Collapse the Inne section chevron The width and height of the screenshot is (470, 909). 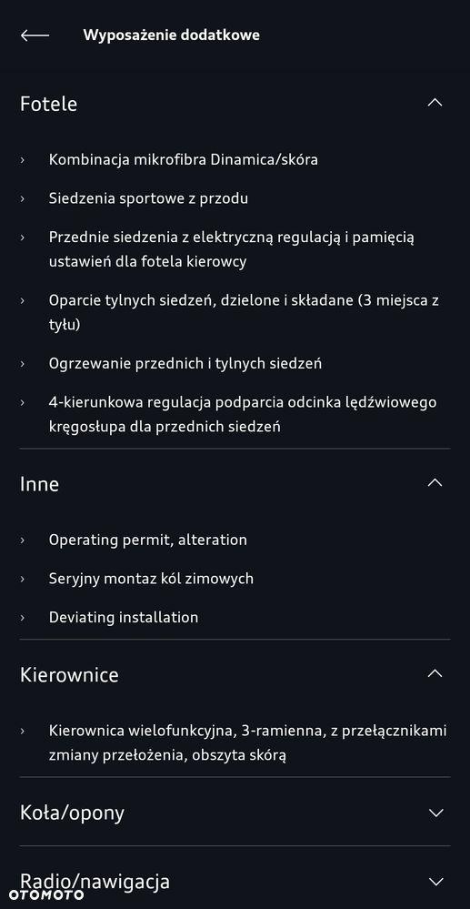pos(435,482)
